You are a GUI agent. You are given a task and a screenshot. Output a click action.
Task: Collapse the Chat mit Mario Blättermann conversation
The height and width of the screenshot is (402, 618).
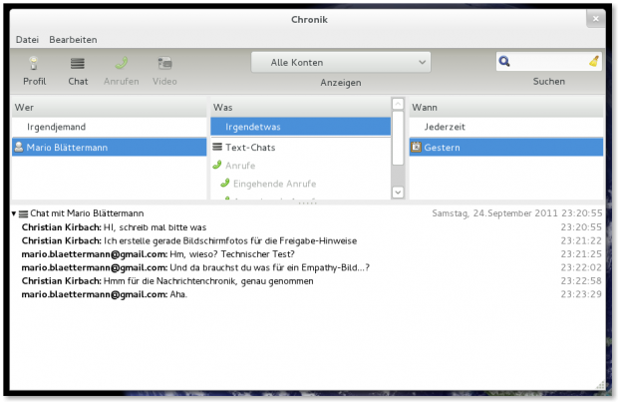click(x=14, y=213)
